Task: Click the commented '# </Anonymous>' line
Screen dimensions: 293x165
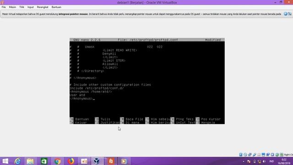Action: pos(83,78)
